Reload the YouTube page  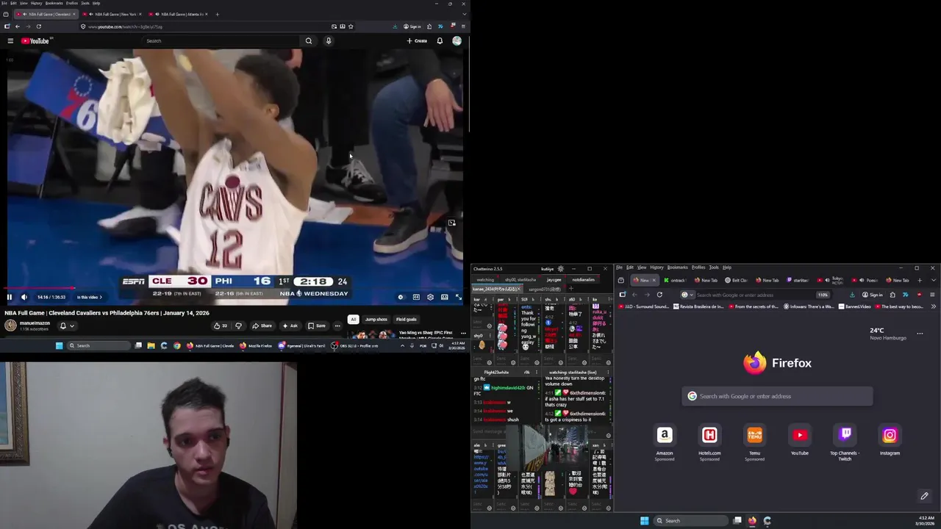(39, 26)
